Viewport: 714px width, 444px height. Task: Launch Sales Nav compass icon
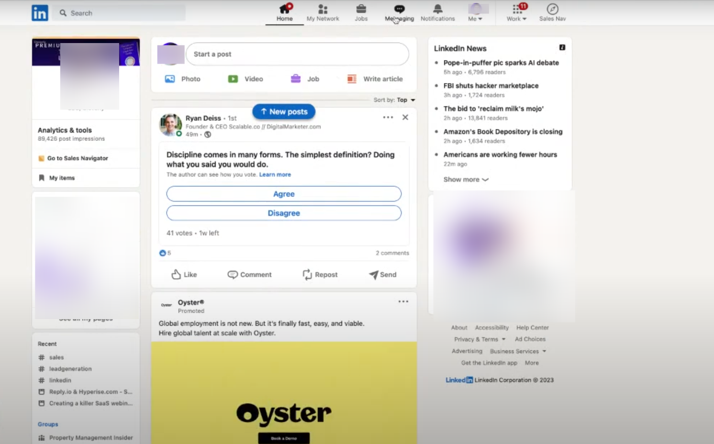(553, 13)
